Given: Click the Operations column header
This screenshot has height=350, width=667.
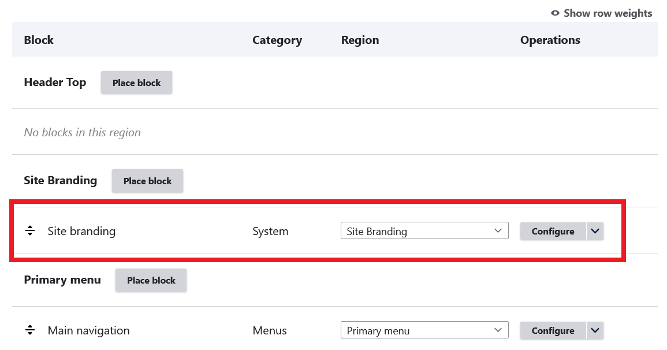Looking at the screenshot, I should [x=550, y=40].
